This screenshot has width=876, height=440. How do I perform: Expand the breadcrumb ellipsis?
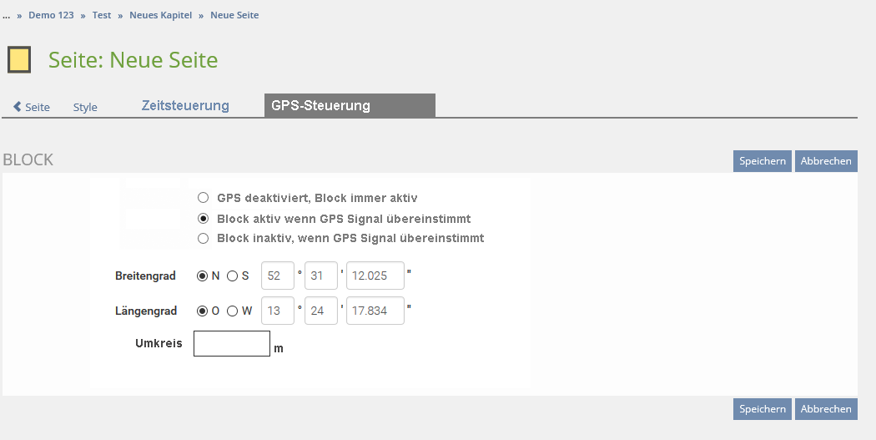[x=7, y=15]
